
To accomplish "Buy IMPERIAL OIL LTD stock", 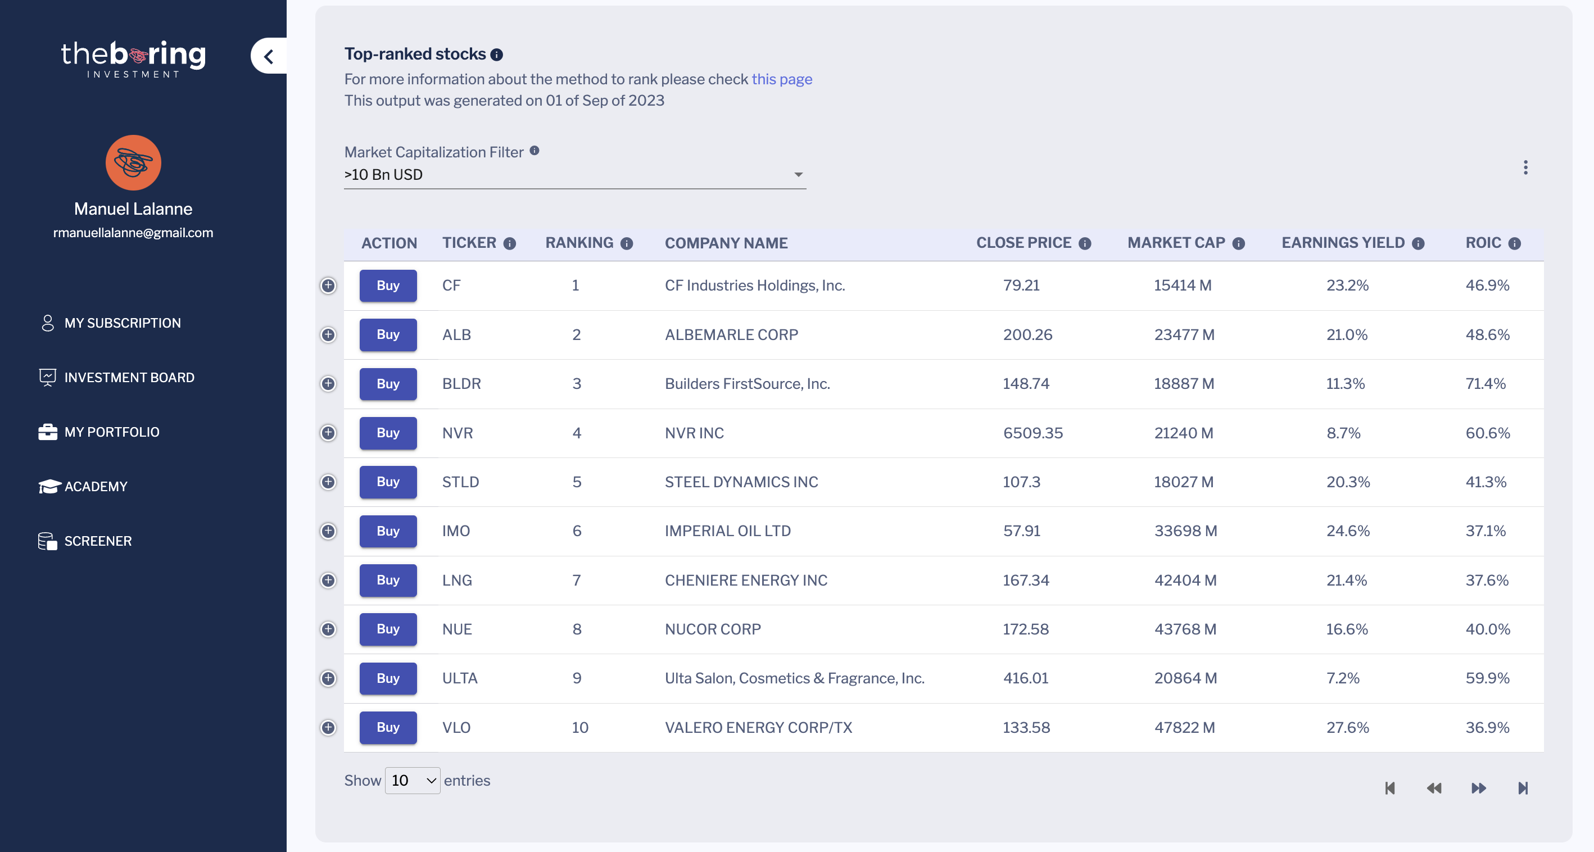I will [388, 531].
